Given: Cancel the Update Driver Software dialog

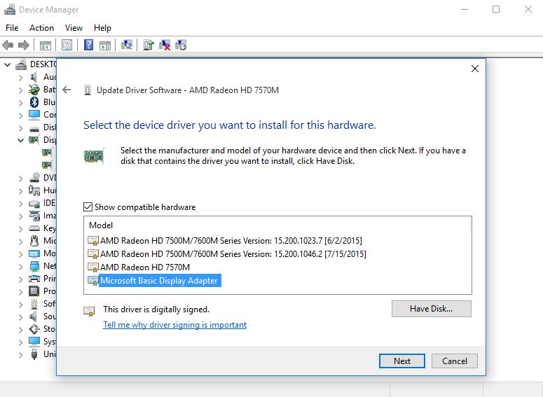Looking at the screenshot, I should click(454, 361).
